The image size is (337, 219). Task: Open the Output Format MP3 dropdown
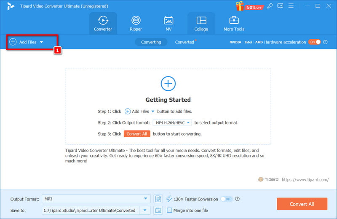pyautogui.click(x=96, y=199)
